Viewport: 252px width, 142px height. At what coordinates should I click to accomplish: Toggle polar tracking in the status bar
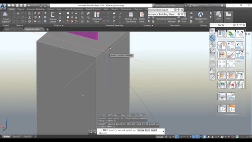click(x=181, y=137)
